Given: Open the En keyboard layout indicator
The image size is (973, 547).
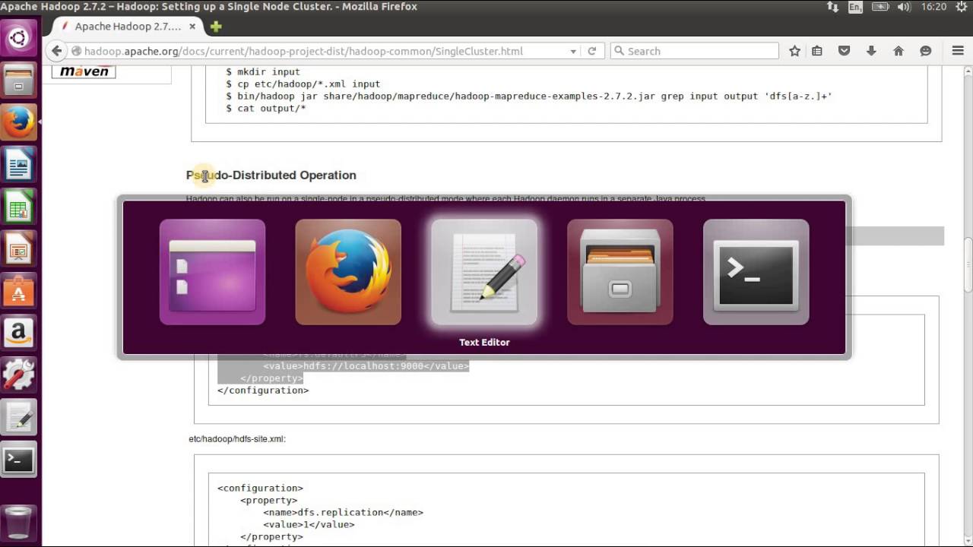Looking at the screenshot, I should [855, 7].
